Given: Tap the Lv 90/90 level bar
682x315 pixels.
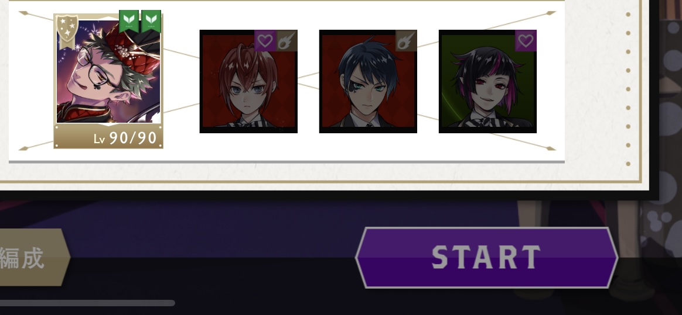Looking at the screenshot, I should pos(108,137).
